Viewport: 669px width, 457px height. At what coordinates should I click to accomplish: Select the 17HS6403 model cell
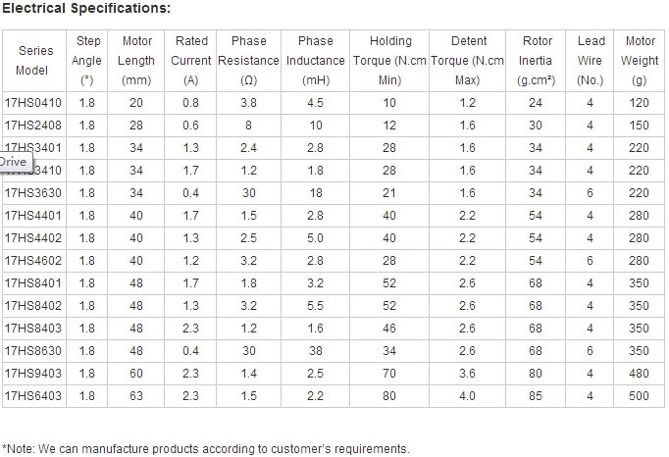tap(33, 396)
